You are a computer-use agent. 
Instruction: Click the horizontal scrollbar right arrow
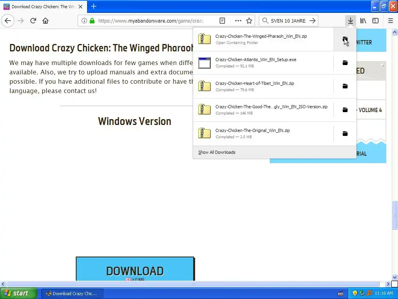388,284
